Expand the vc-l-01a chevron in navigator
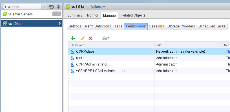Image resolution: width=230 pixels, height=112 pixels. pyautogui.click(x=59, y=24)
